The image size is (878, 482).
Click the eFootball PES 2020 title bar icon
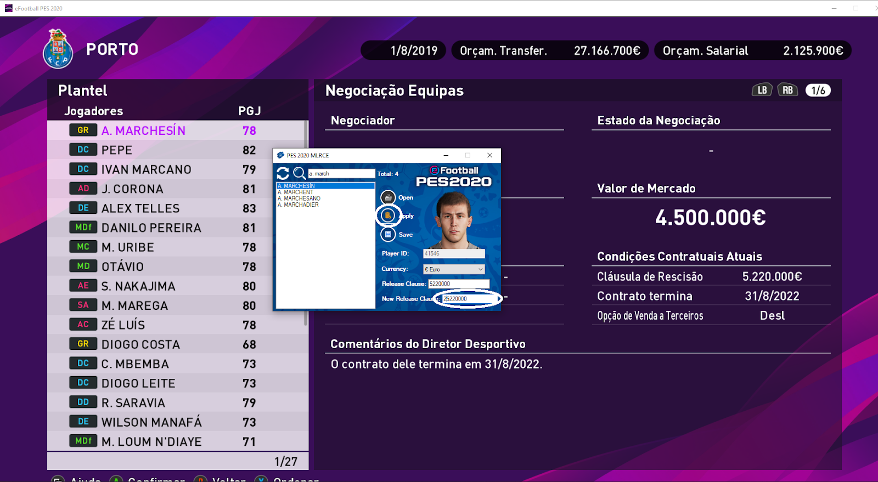point(8,8)
